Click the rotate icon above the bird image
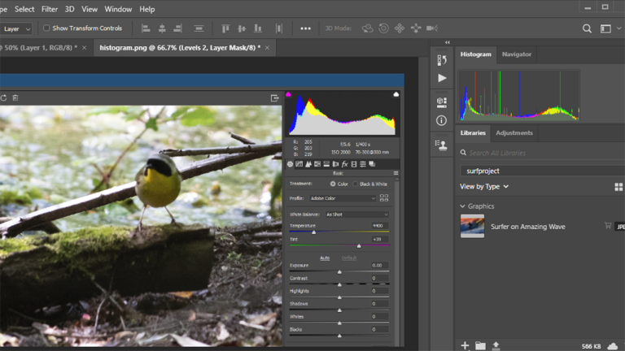Image resolution: width=625 pixels, height=351 pixels. (x=3, y=97)
